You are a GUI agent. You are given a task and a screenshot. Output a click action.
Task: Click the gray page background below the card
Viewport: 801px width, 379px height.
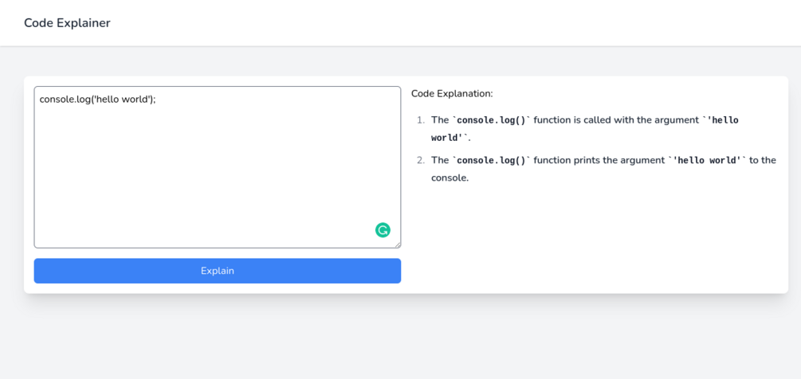click(399, 338)
